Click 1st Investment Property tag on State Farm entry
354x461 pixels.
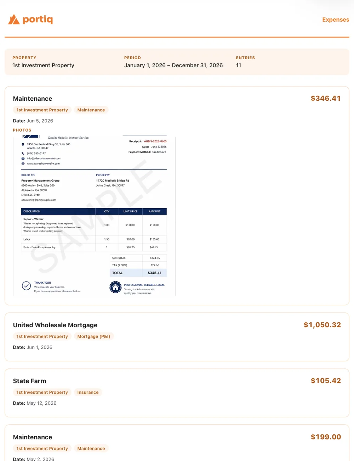[42, 392]
